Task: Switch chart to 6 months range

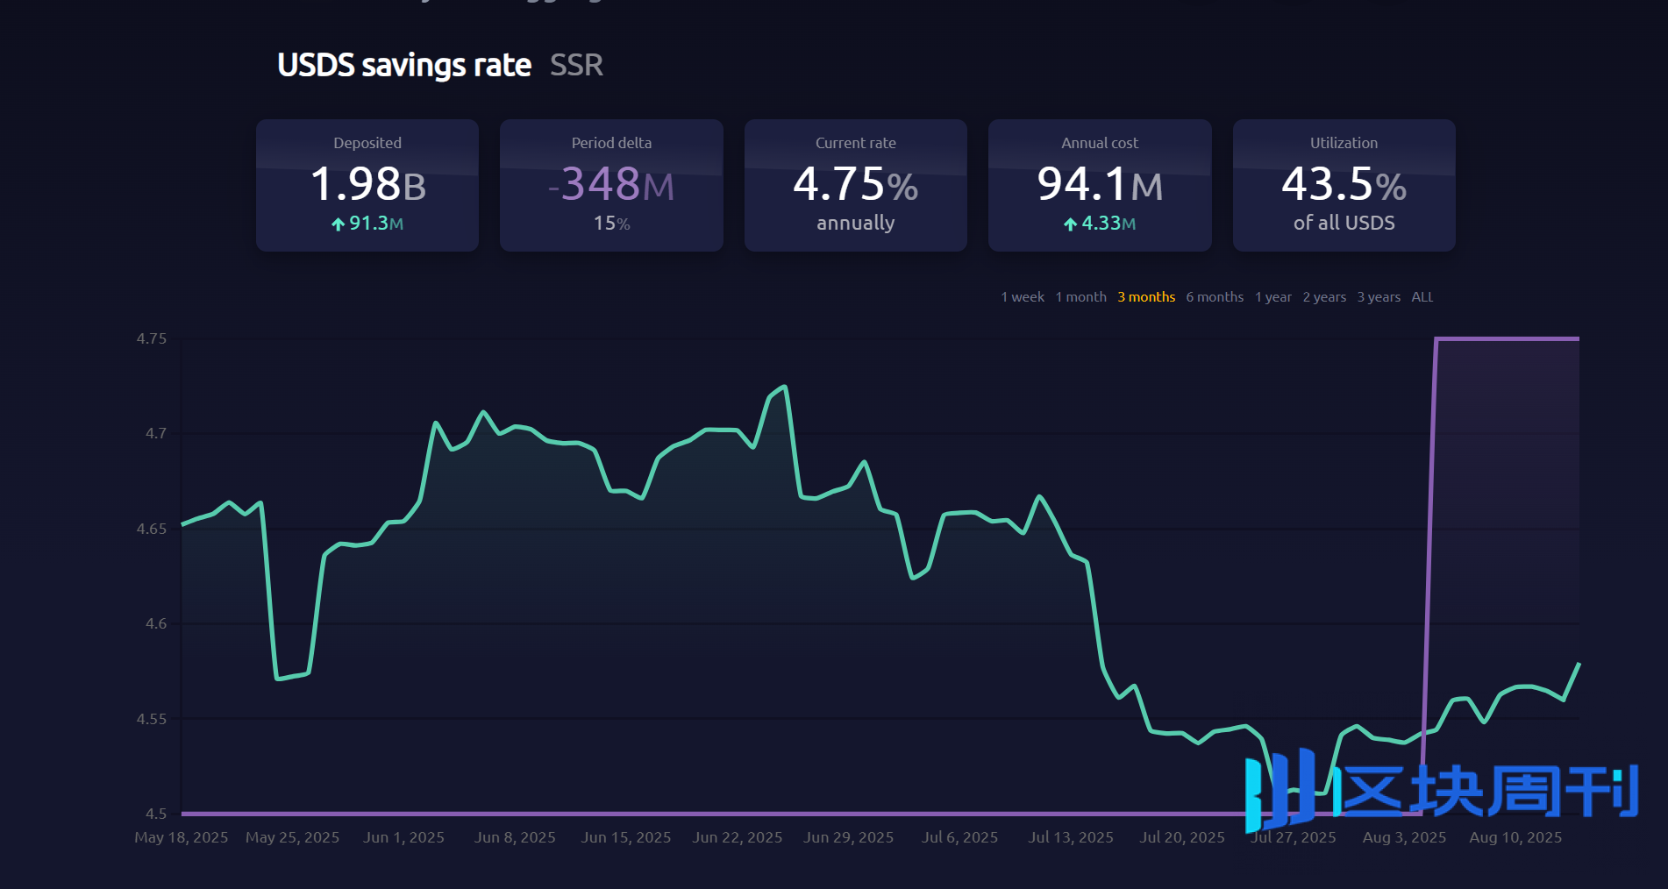Action: coord(1215,297)
